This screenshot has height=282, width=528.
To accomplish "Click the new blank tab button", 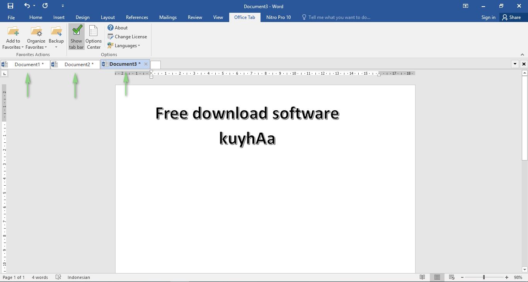I will (x=156, y=65).
